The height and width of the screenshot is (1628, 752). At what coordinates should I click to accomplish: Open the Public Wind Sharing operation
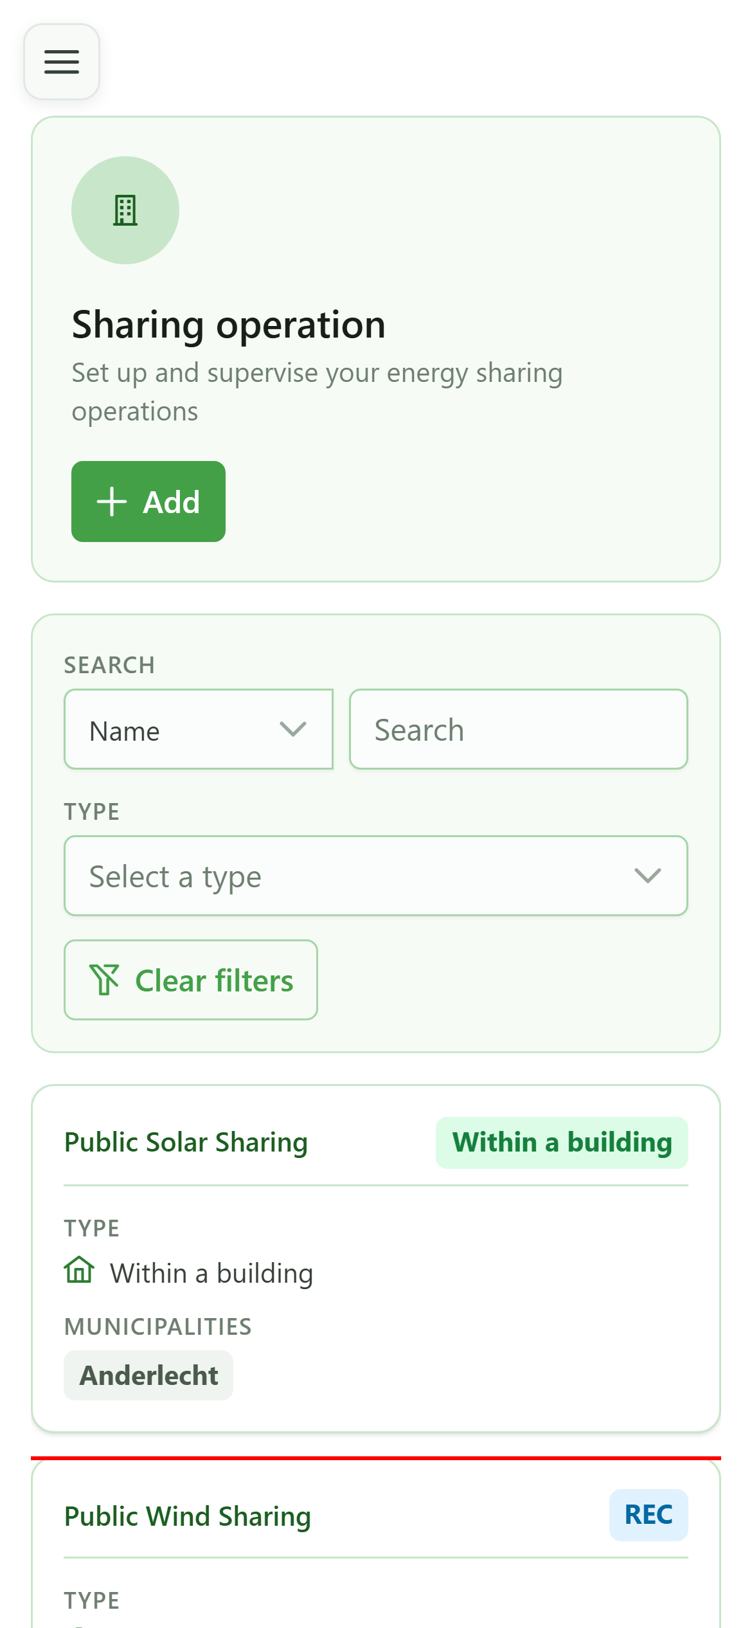(188, 1516)
